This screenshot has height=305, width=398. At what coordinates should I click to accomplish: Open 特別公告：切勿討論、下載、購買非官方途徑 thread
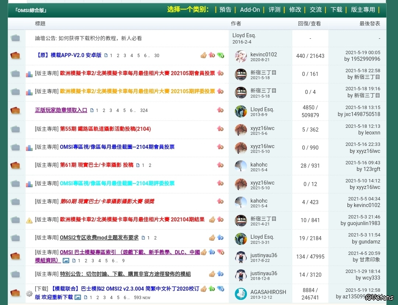tap(125, 274)
